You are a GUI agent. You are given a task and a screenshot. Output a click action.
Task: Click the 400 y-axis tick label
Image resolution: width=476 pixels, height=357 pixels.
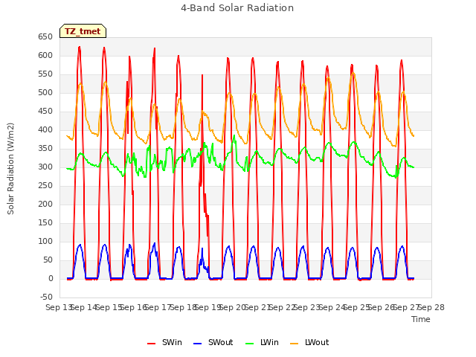tap(45, 130)
